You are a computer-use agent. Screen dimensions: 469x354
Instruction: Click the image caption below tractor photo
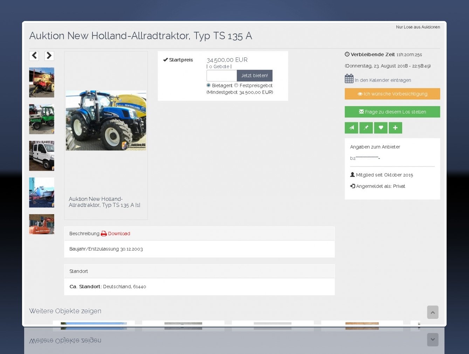click(104, 202)
